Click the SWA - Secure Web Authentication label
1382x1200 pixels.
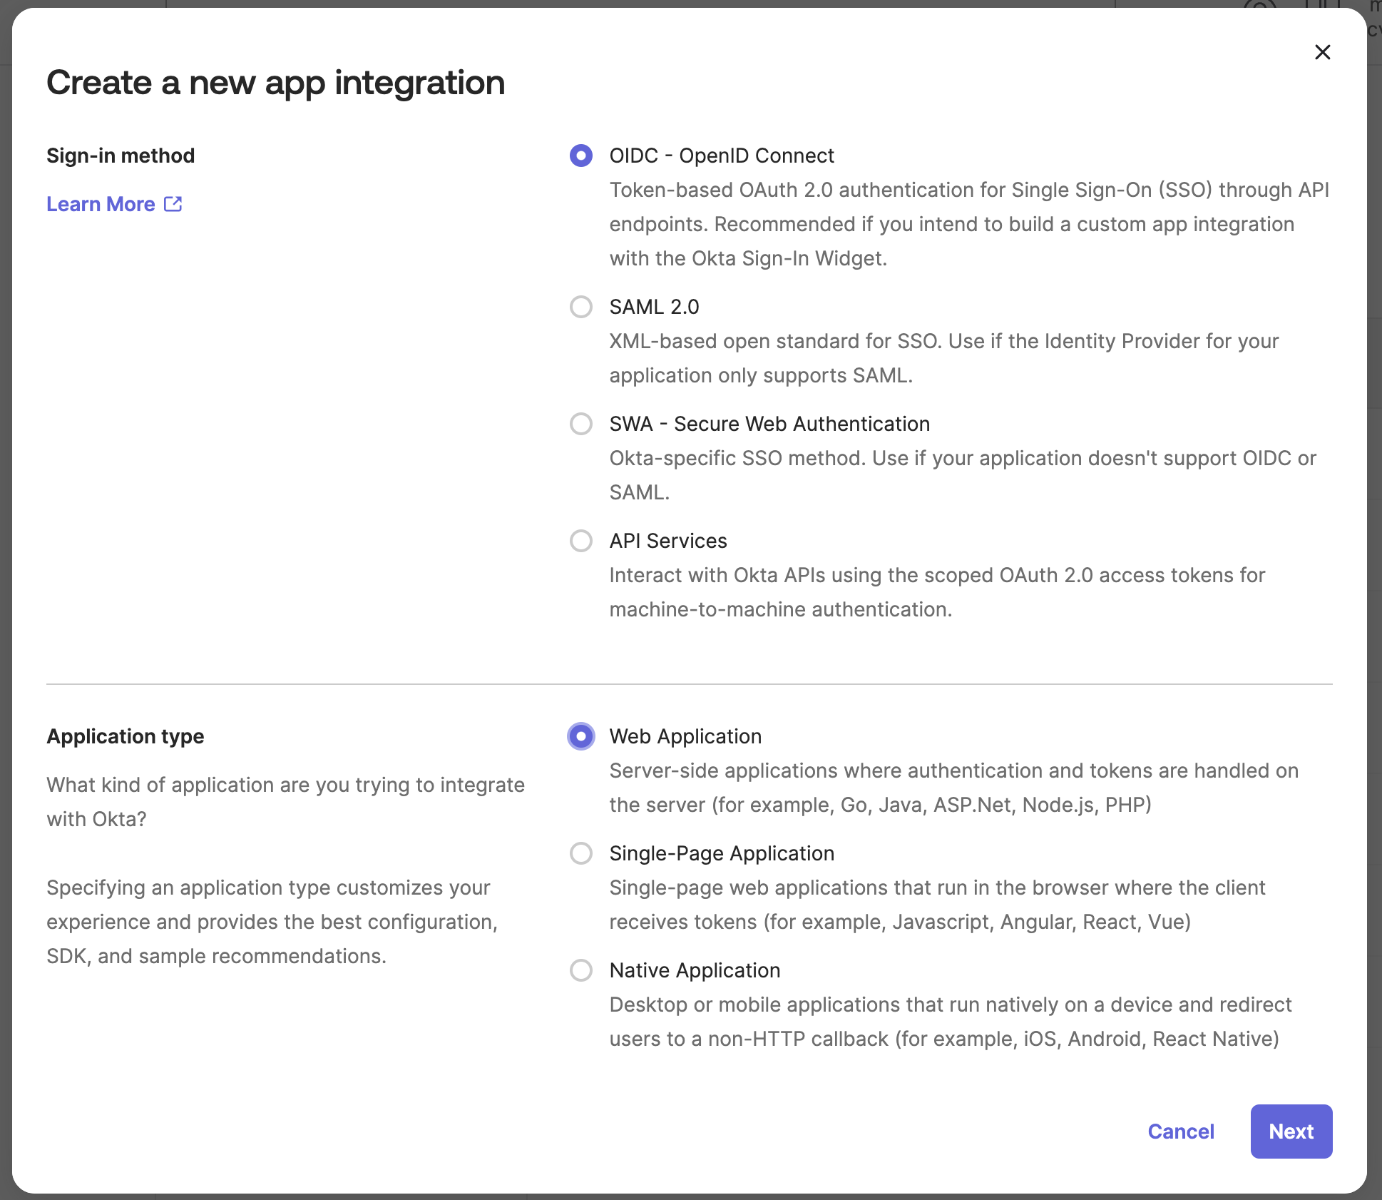[769, 424]
